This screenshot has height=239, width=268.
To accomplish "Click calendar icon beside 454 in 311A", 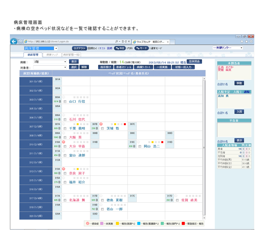I will click(x=59, y=155).
